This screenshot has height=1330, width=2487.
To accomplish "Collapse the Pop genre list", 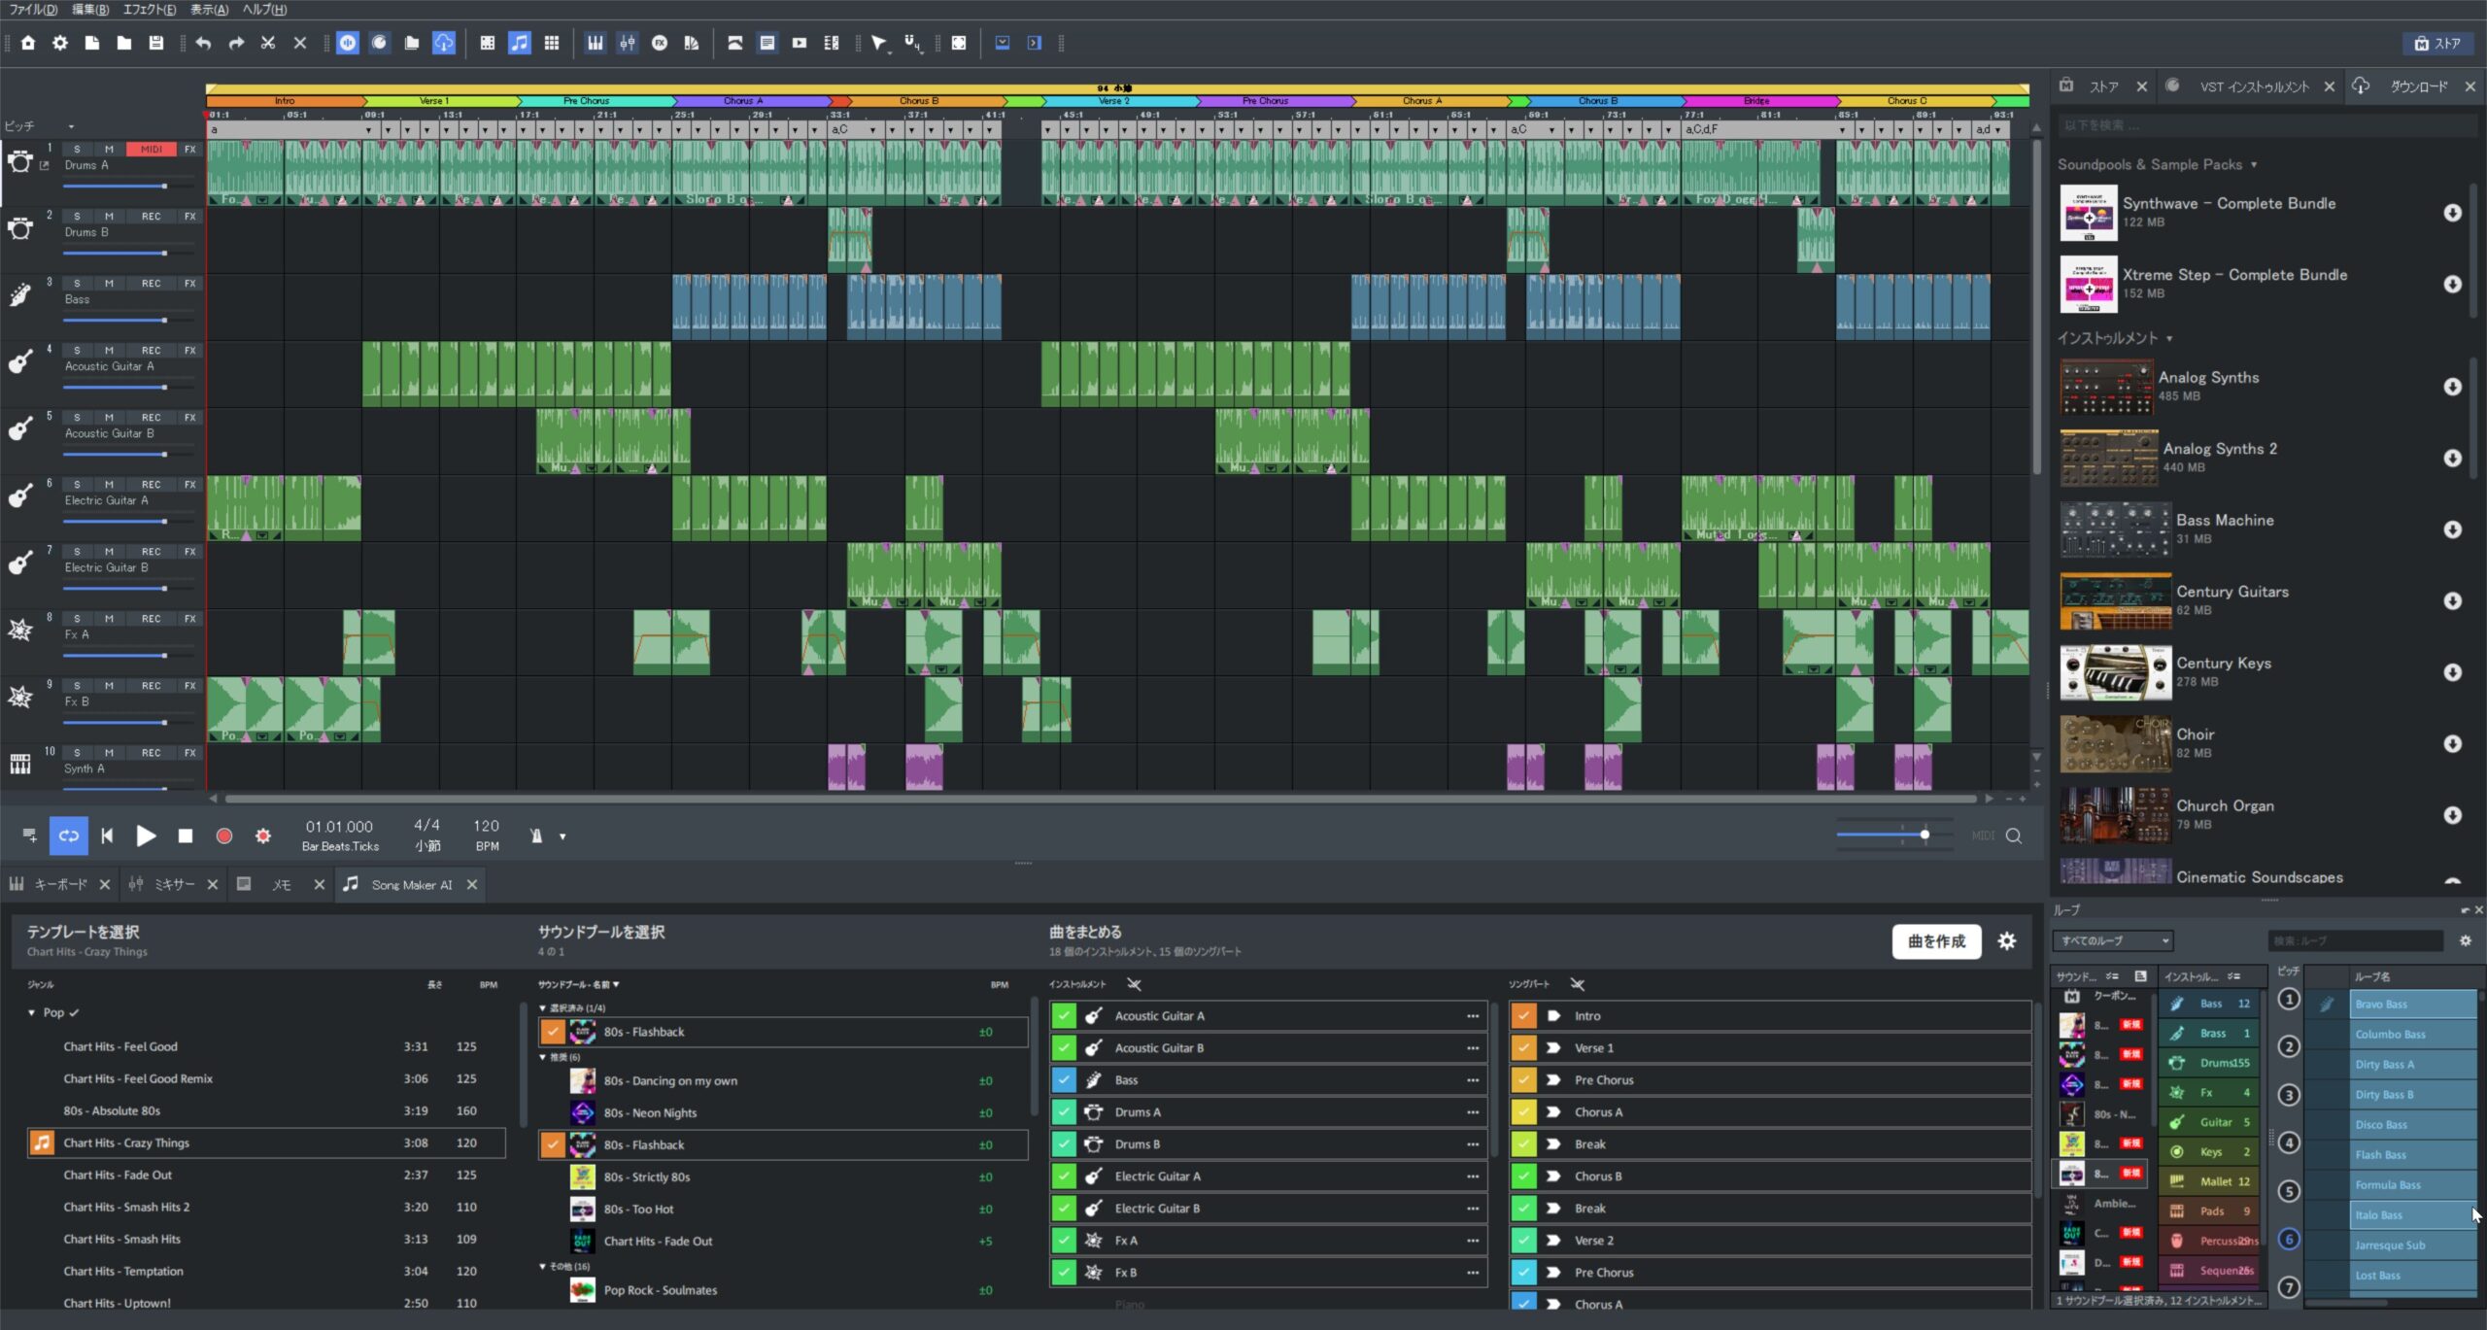I will point(32,1012).
